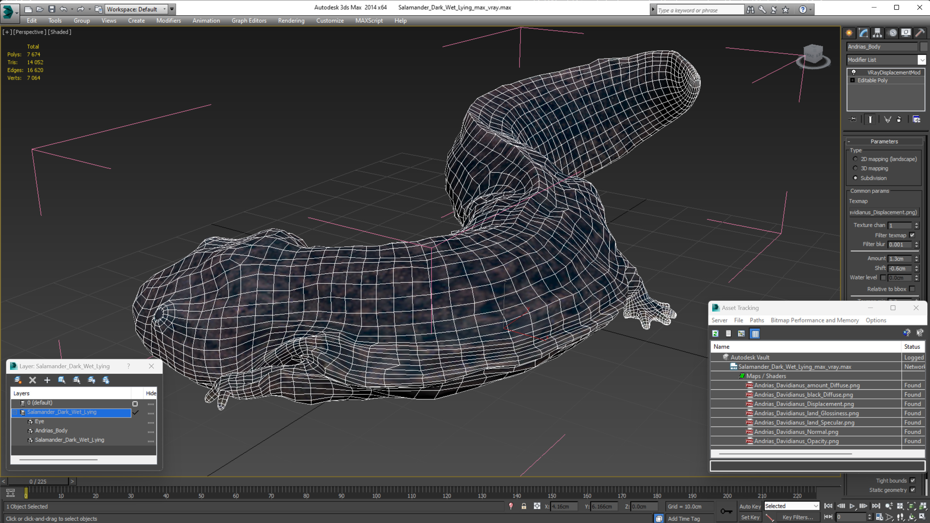Click the Set Key button
The height and width of the screenshot is (523, 930).
[750, 517]
